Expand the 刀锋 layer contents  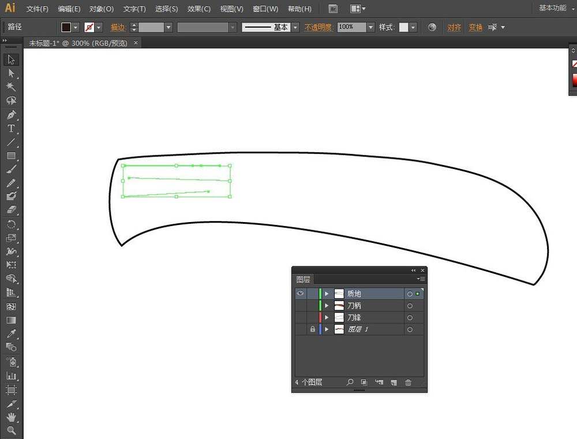[x=327, y=317]
